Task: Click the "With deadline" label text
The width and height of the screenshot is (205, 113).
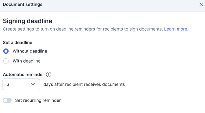Action: pyautogui.click(x=27, y=61)
